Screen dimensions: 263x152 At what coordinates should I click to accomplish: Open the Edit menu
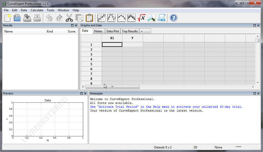[15, 10]
